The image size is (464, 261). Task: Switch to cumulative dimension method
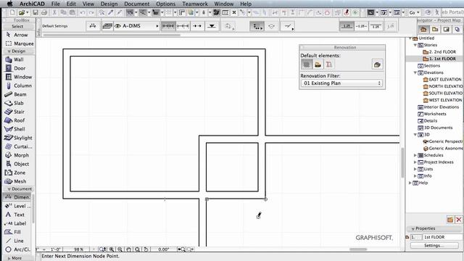183,26
